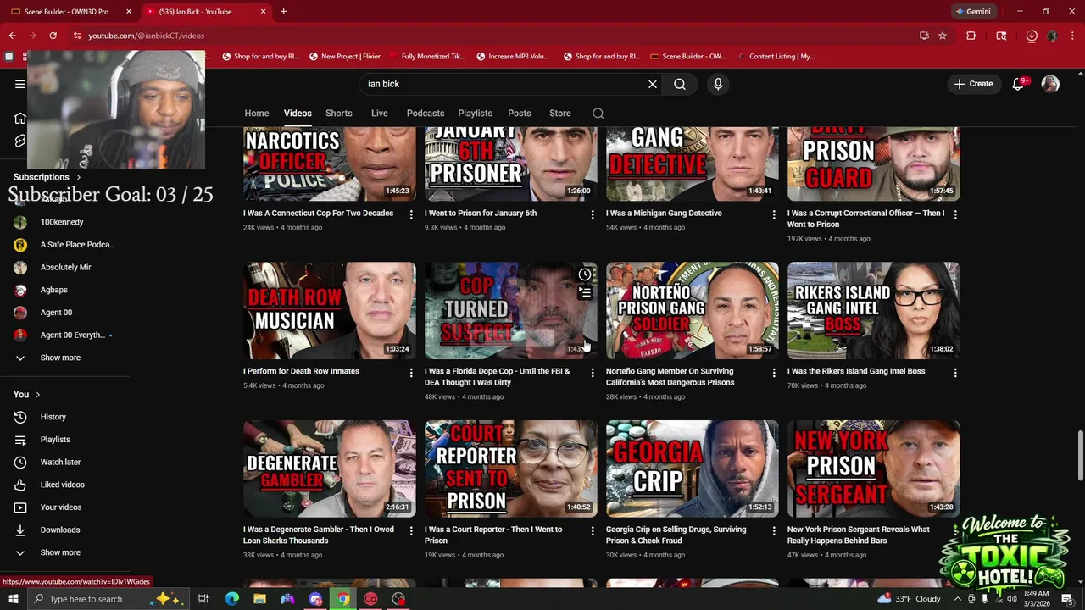Expand the You section chevron

pos(38,395)
